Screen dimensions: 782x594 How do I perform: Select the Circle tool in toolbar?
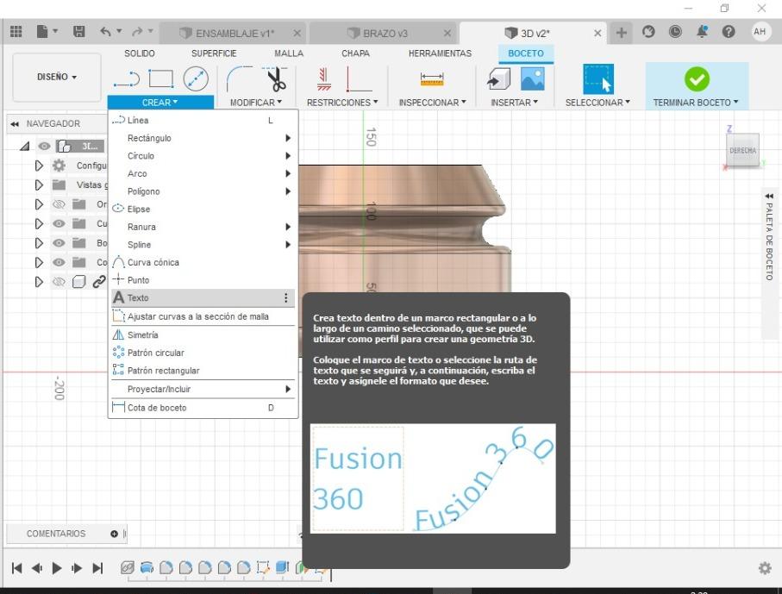(x=196, y=78)
